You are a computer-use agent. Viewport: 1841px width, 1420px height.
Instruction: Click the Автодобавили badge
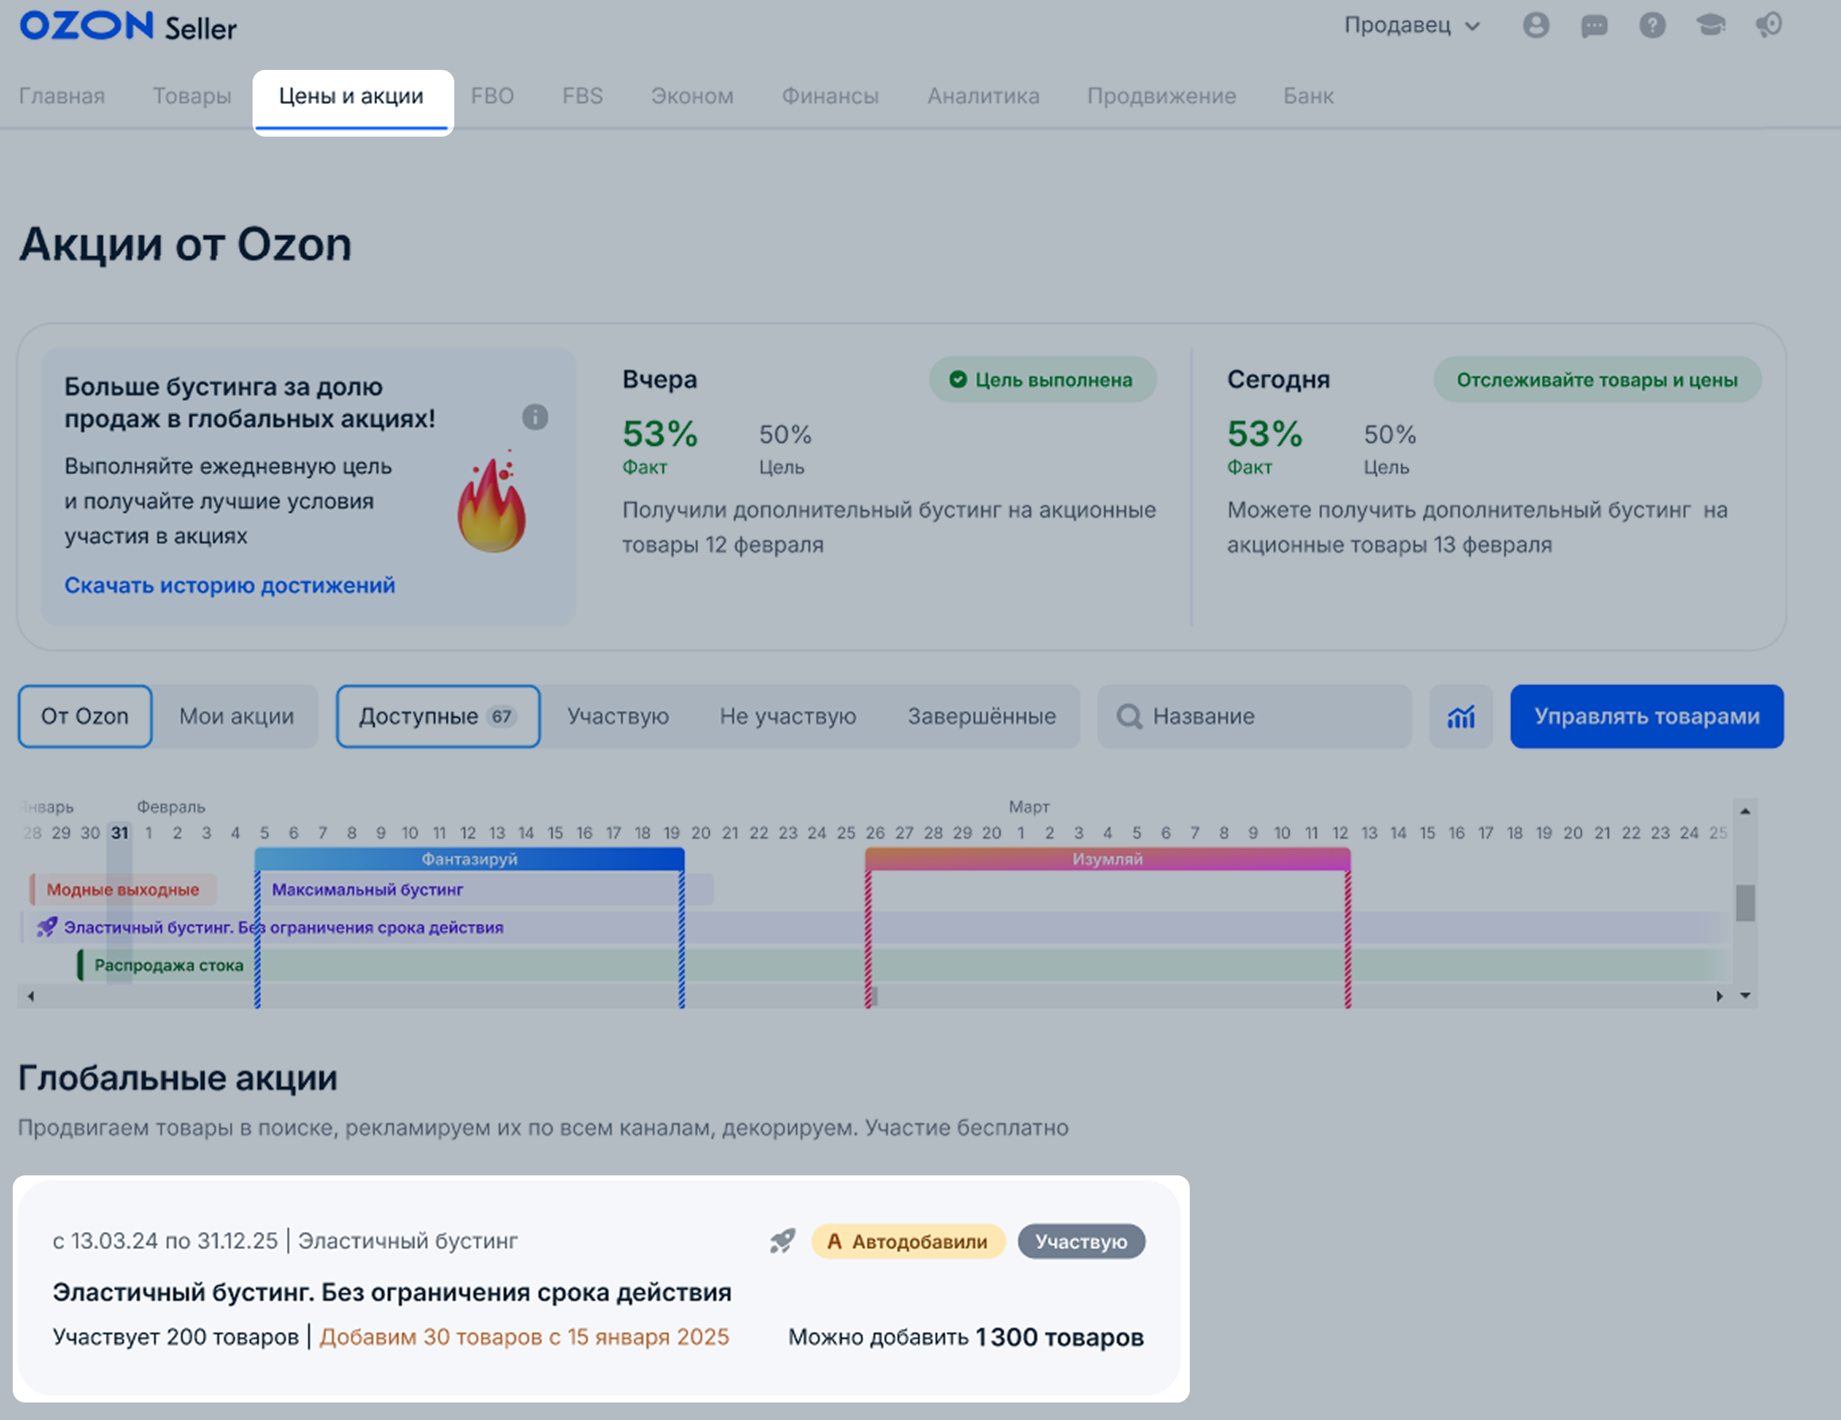[909, 1241]
